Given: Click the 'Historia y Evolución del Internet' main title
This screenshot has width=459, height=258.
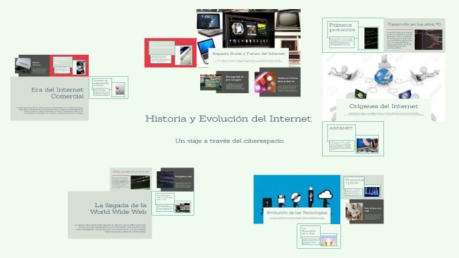Looking at the screenshot, I should [228, 119].
